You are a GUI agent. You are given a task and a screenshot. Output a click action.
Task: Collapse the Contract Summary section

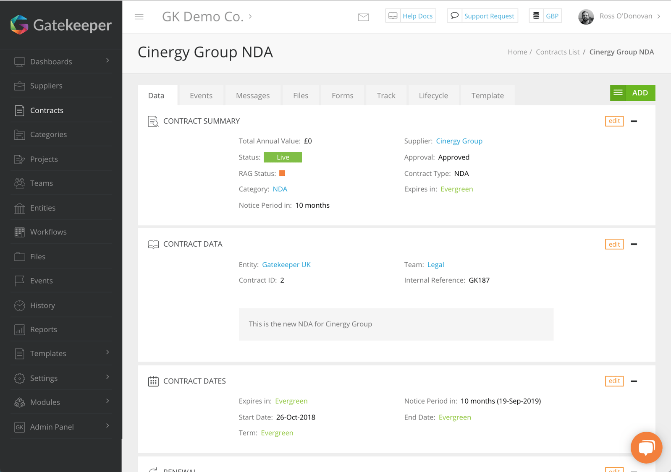tap(634, 121)
